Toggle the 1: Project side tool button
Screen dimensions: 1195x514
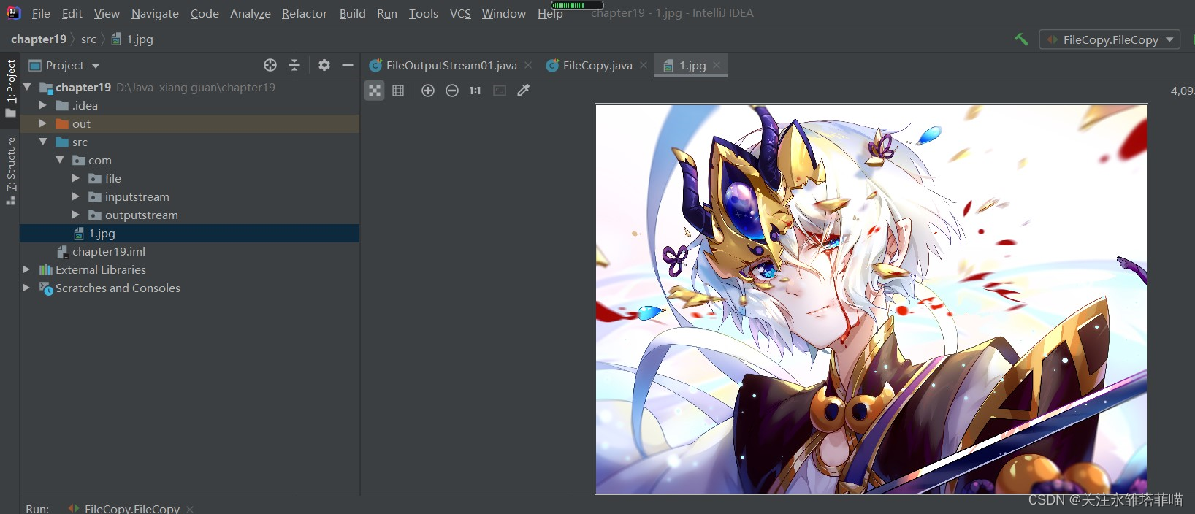[10, 88]
